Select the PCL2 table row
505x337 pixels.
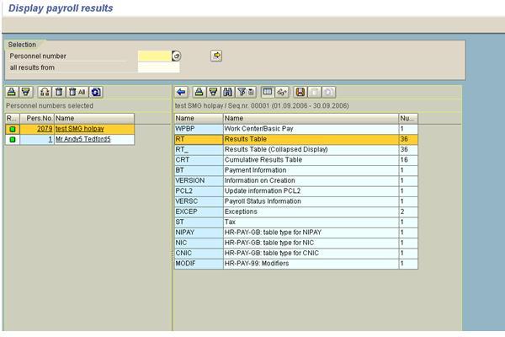tap(296, 190)
